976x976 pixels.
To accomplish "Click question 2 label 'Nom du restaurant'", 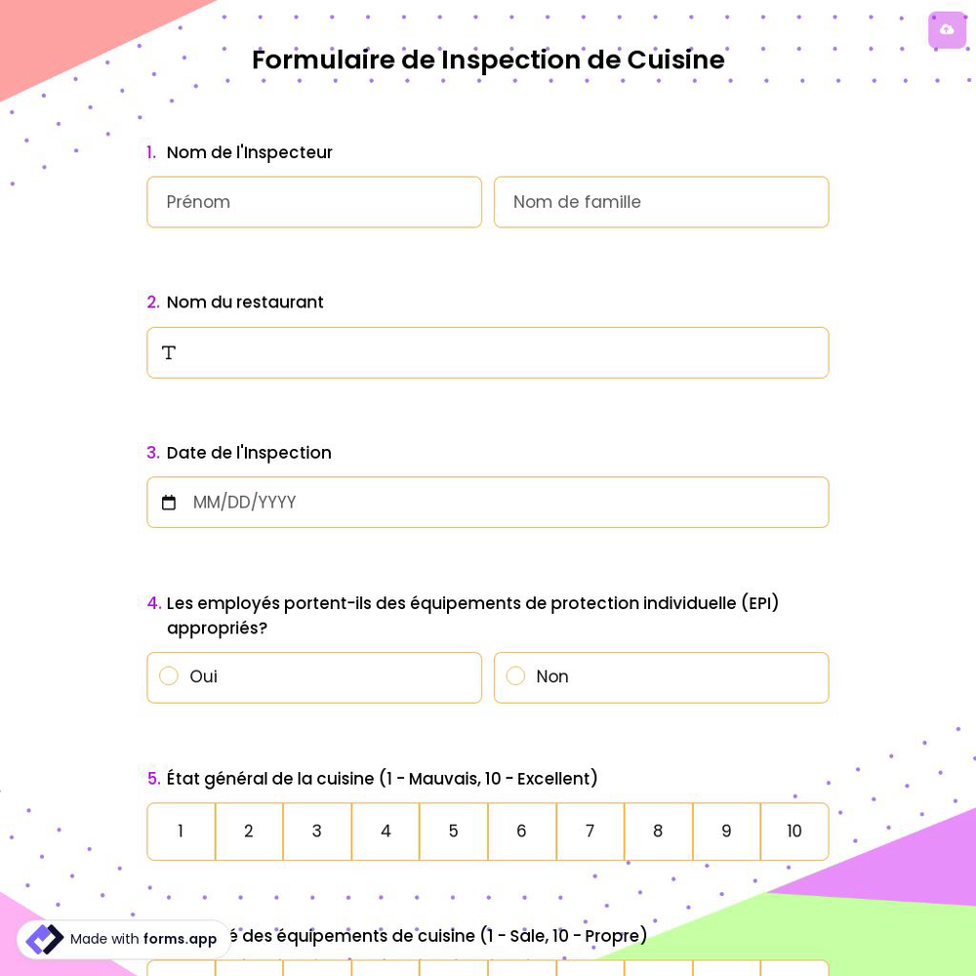I will coord(245,302).
